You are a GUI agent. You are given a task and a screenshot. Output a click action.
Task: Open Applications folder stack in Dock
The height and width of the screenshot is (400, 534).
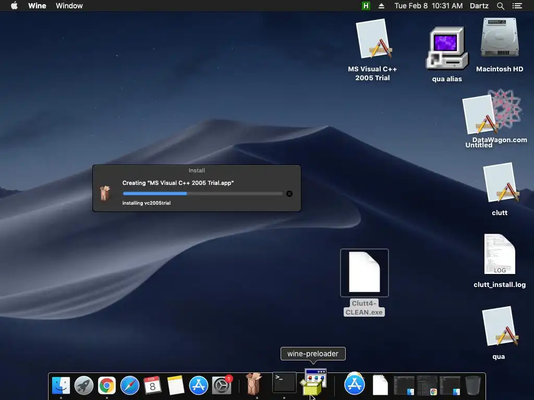355,384
